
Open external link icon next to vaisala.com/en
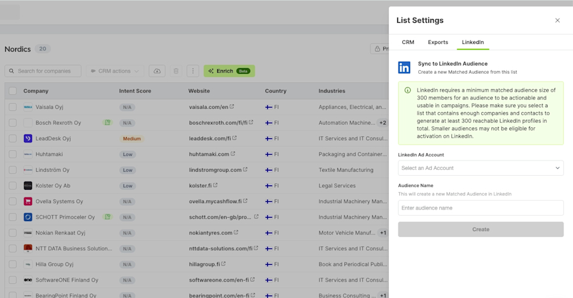(x=232, y=106)
